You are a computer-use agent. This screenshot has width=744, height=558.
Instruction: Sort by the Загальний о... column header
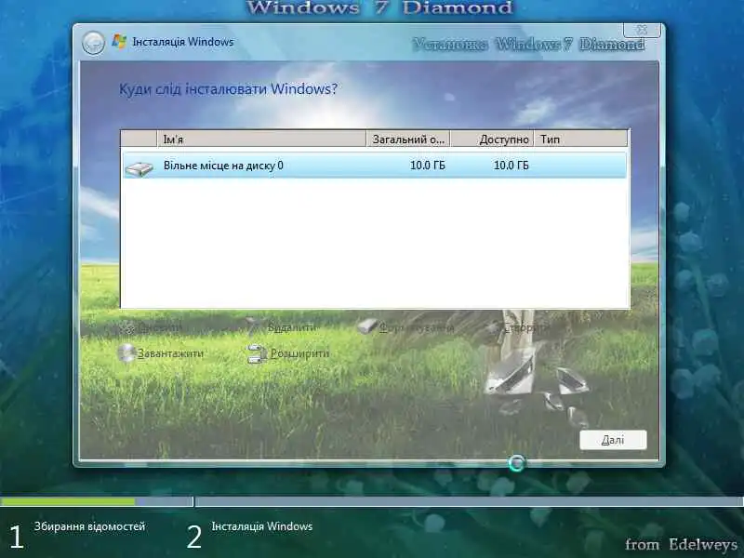(408, 139)
